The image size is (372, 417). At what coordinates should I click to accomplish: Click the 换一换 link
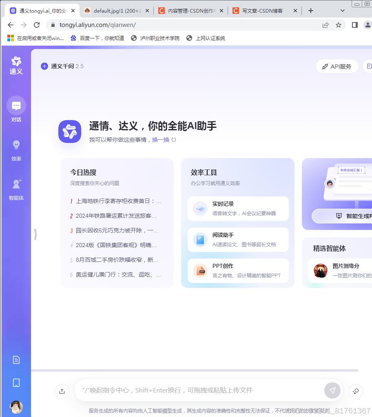tap(161, 140)
